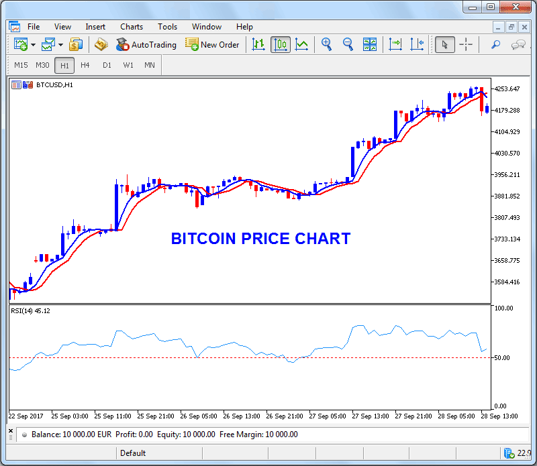
Task: Click the RSI(14) 45.12 indicator label
Action: (30, 310)
